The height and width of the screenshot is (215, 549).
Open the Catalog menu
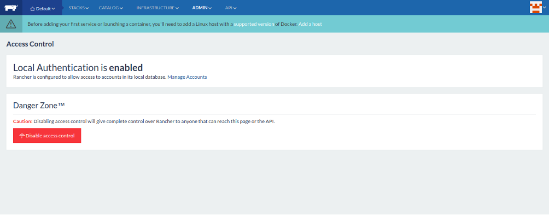pos(110,8)
